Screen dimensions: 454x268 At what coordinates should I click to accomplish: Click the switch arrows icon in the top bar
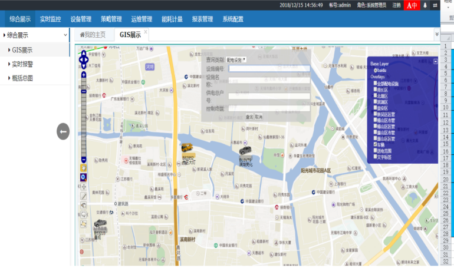pyautogui.click(x=435, y=5)
